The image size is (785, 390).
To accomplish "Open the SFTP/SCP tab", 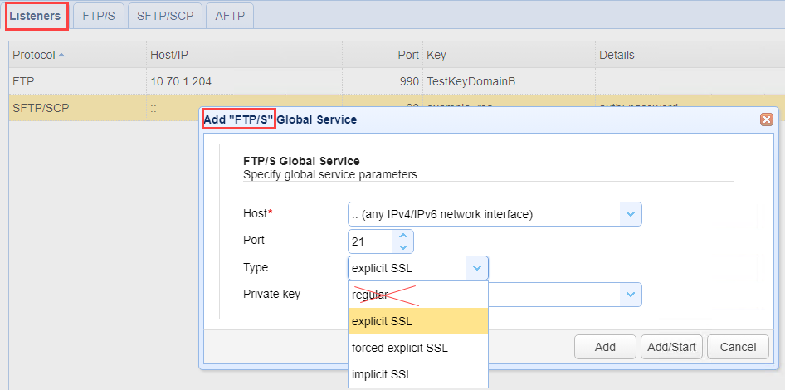I will coord(164,16).
